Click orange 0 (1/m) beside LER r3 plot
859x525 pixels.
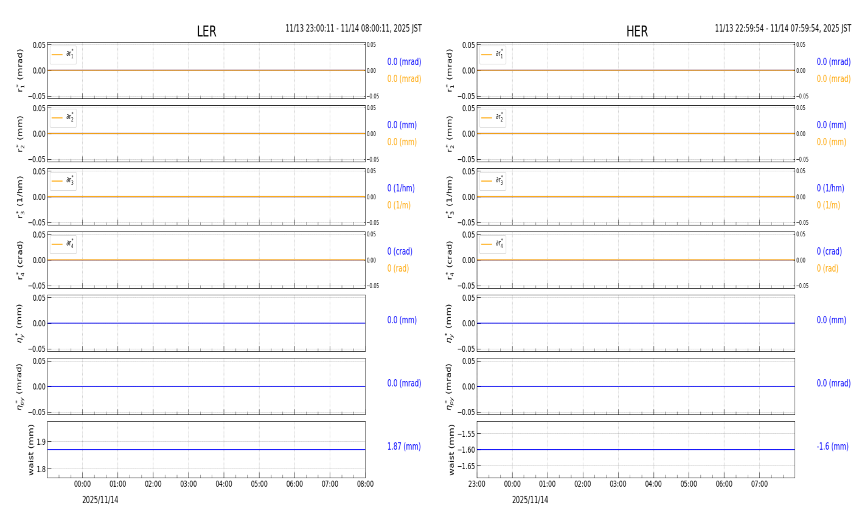pos(399,205)
